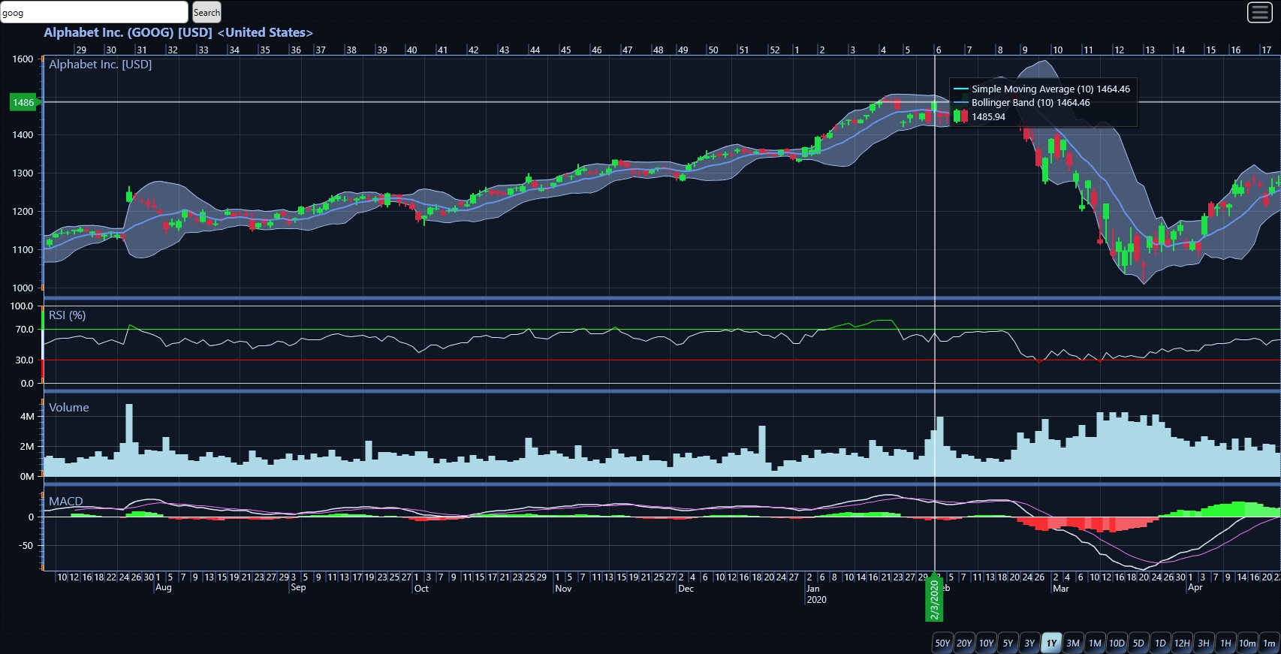This screenshot has height=654, width=1281.
Task: Click Simple Moving Average (10) legend entry
Action: coord(1042,89)
